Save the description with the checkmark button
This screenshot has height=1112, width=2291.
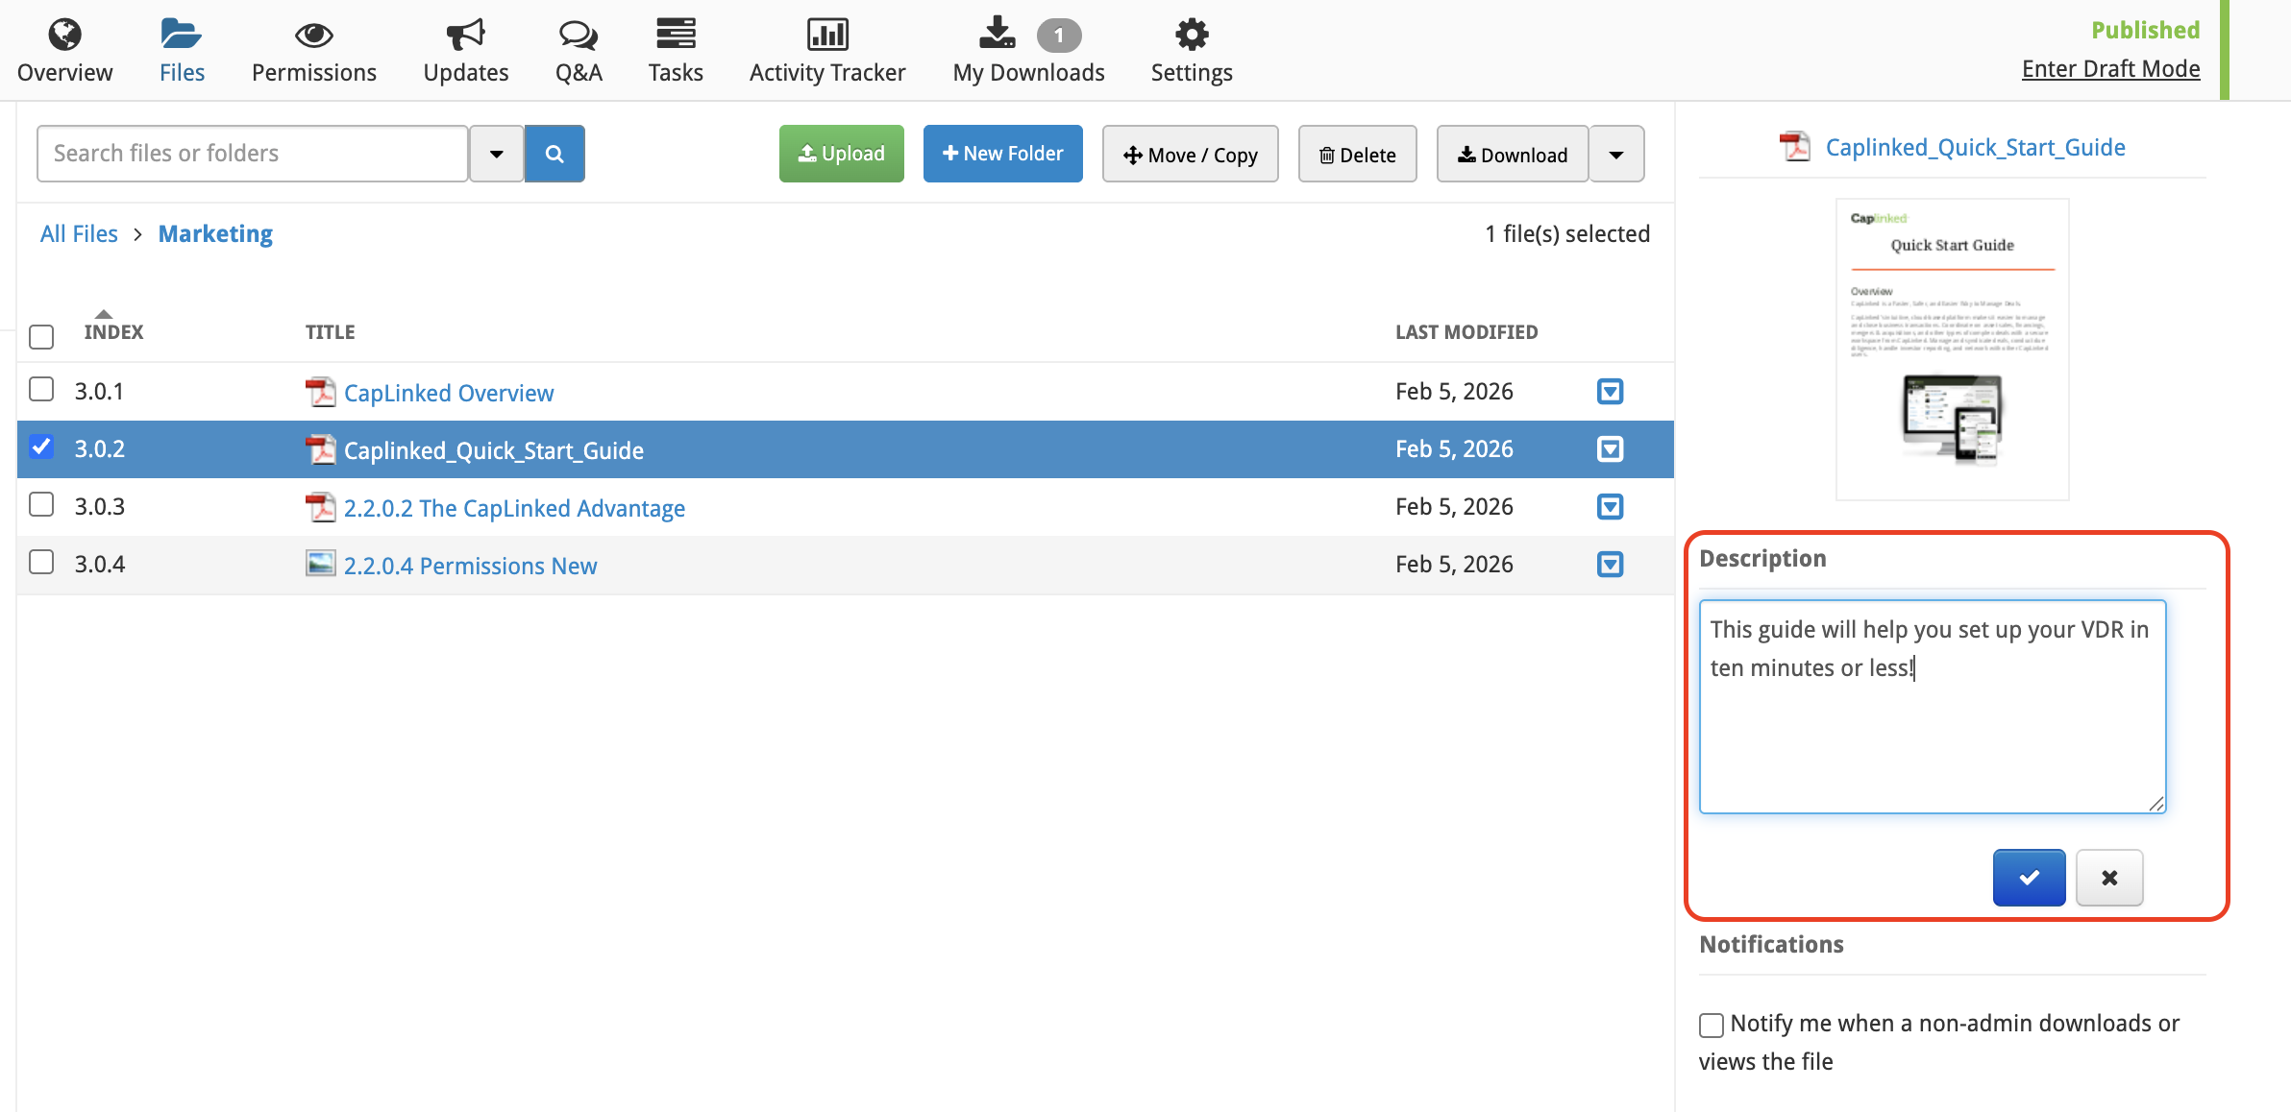click(x=2029, y=878)
